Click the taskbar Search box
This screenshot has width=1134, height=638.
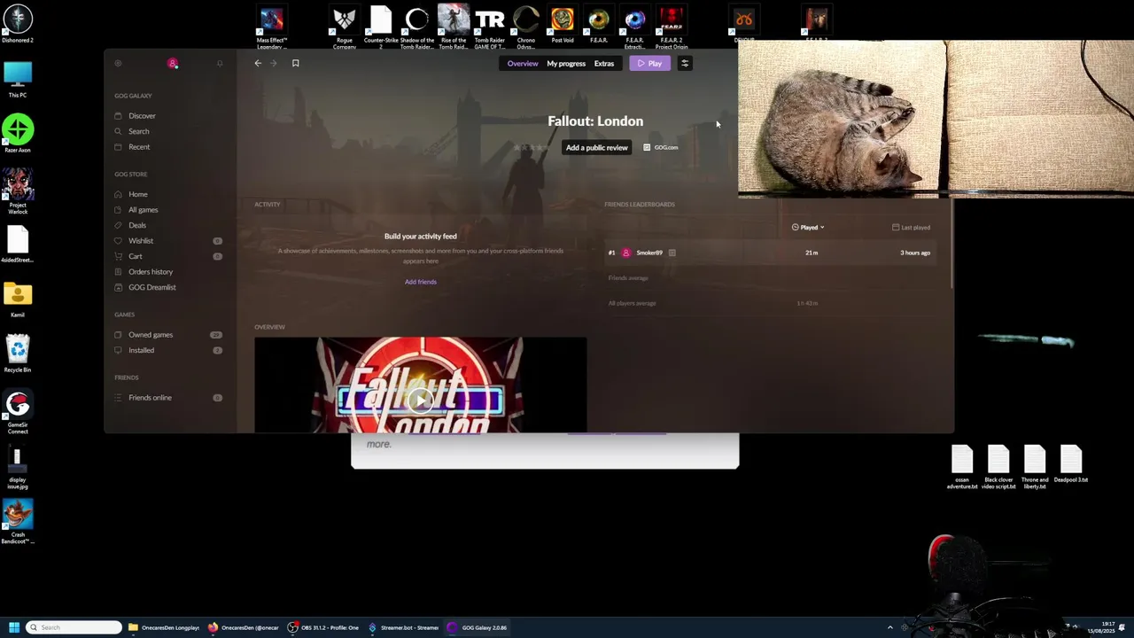coord(74,627)
